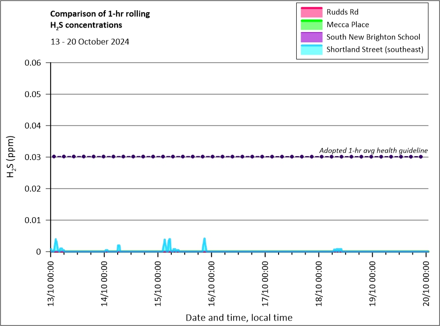Click the Shortland Street cyan legend swatch

[x=310, y=49]
